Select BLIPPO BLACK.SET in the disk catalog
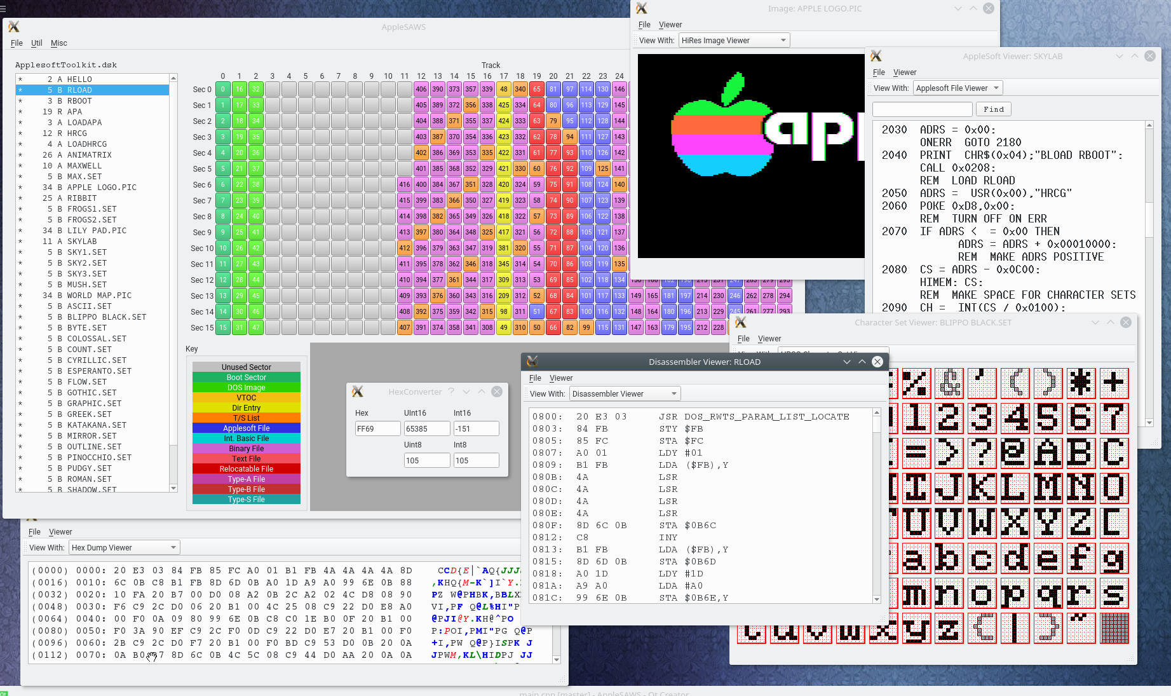1171x696 pixels. pyautogui.click(x=93, y=317)
